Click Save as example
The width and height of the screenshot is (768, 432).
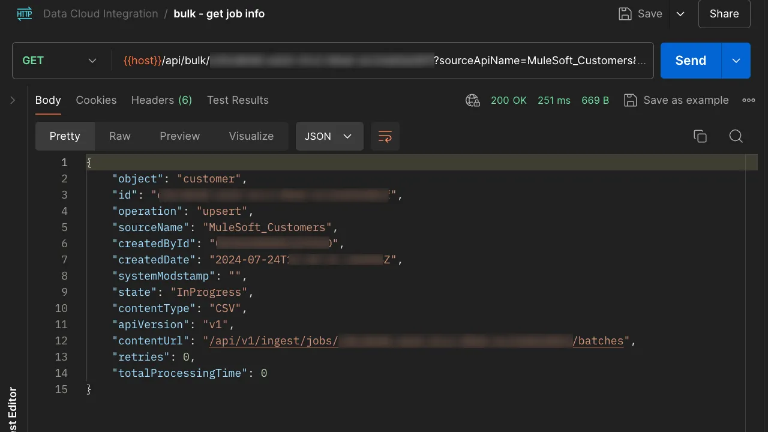coord(676,100)
